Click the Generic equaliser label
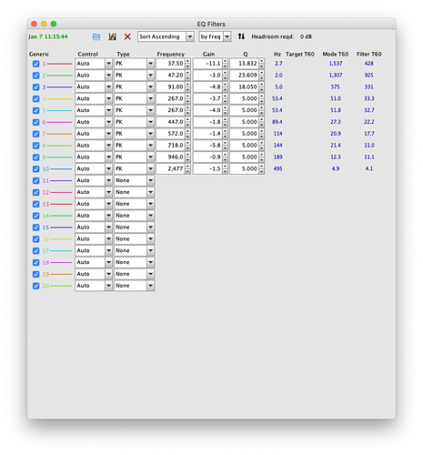423x455 pixels. click(39, 55)
